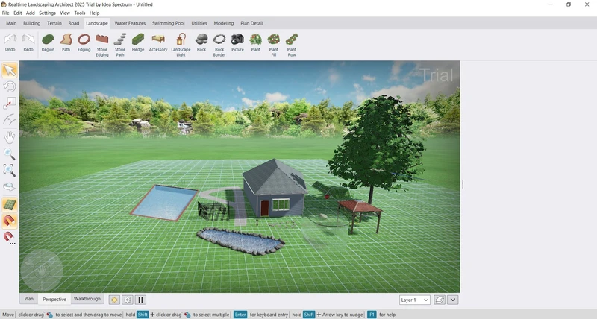Toggle the grid display button
Viewport: 597px width, 319px height.
[x=10, y=204]
